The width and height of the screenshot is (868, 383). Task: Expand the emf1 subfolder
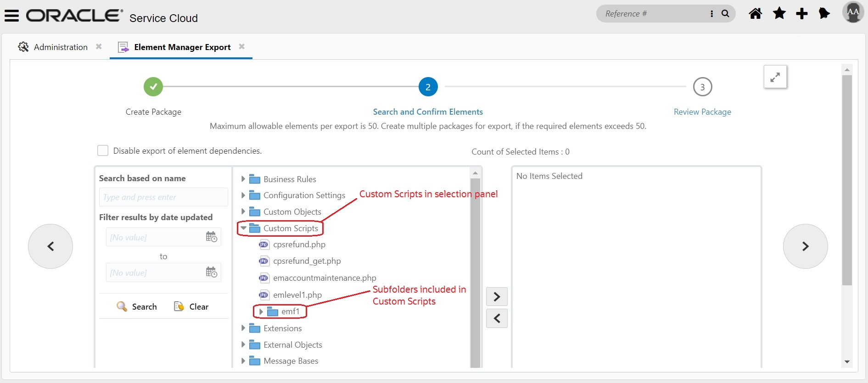261,311
